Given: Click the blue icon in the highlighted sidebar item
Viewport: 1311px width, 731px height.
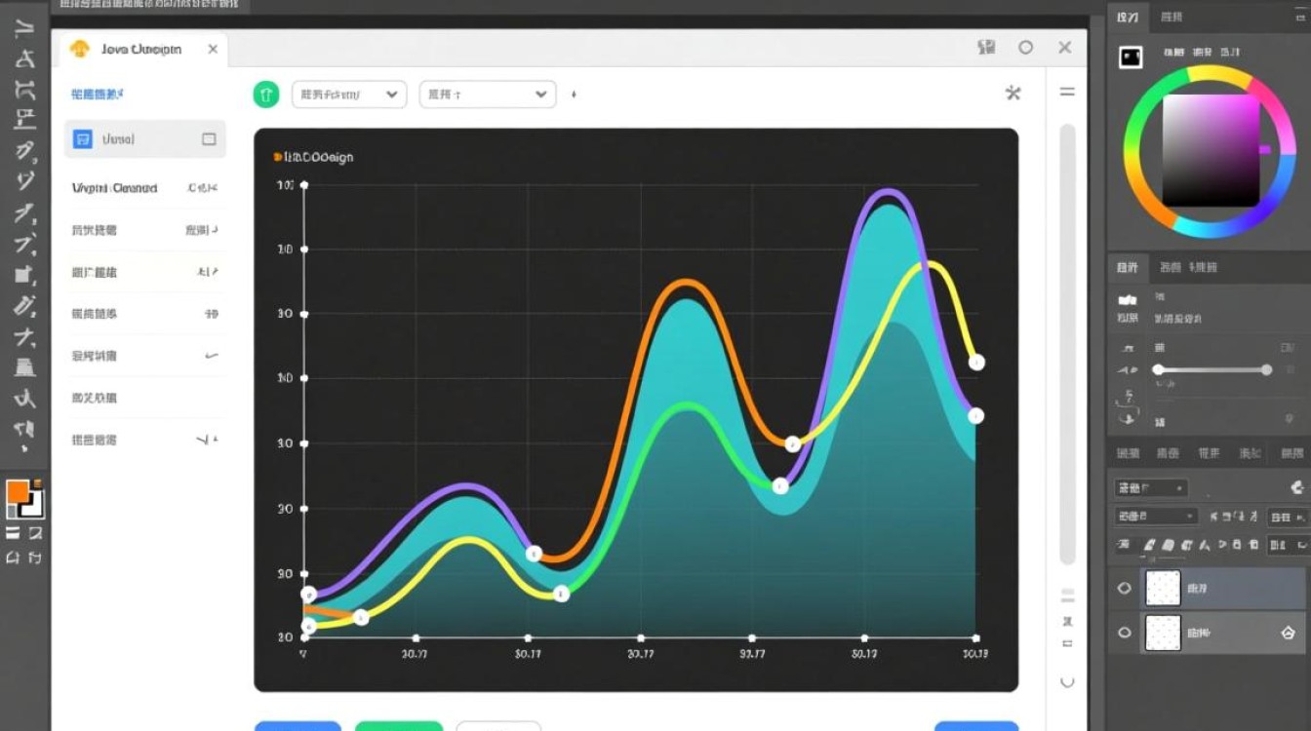Looking at the screenshot, I should click(83, 139).
